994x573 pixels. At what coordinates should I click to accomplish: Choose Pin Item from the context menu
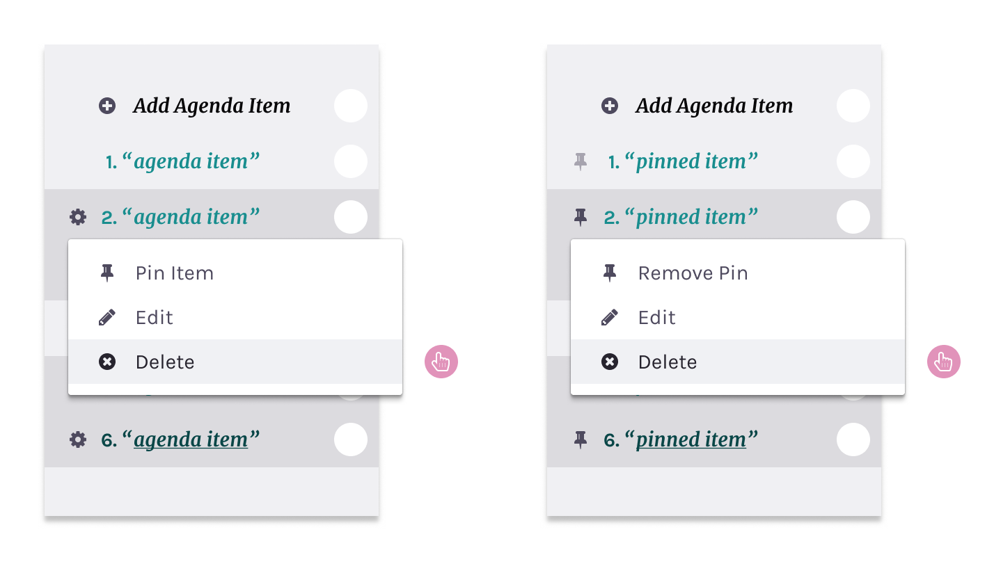click(174, 273)
